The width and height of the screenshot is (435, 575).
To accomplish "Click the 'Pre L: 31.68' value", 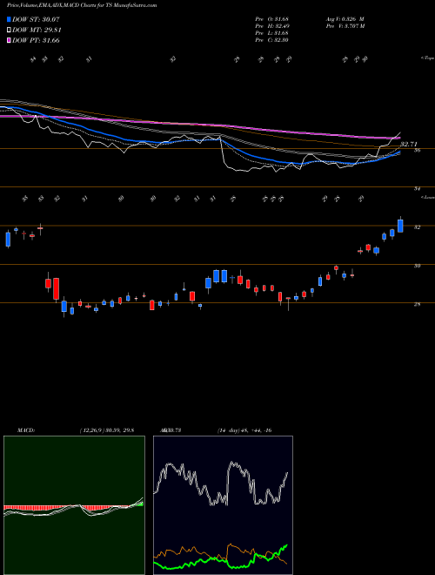I will point(271,33).
